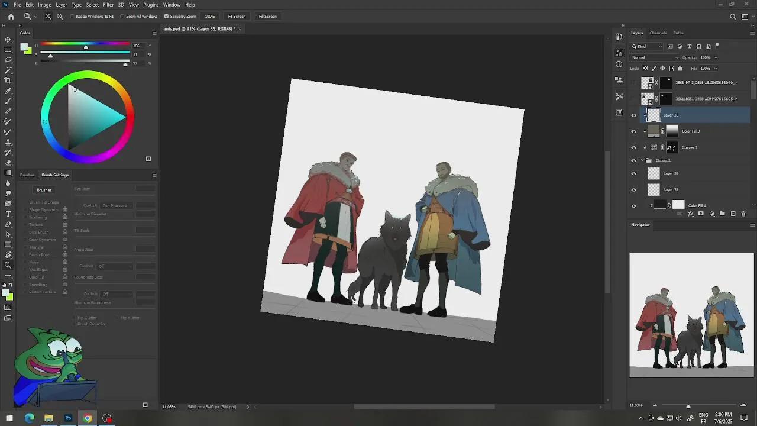Uncheck Scrubby Zoom checkbox
The height and width of the screenshot is (426, 757).
point(166,17)
